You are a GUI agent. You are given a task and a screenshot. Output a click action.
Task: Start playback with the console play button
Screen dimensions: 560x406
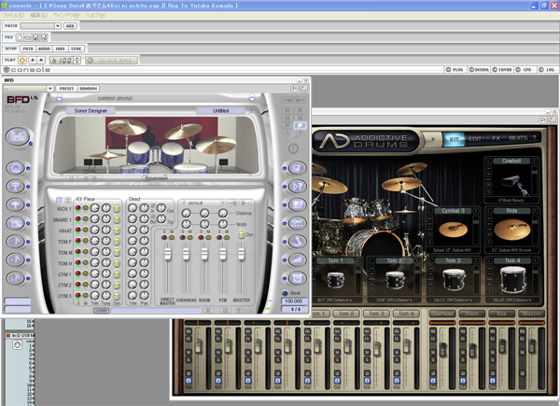tap(33, 60)
